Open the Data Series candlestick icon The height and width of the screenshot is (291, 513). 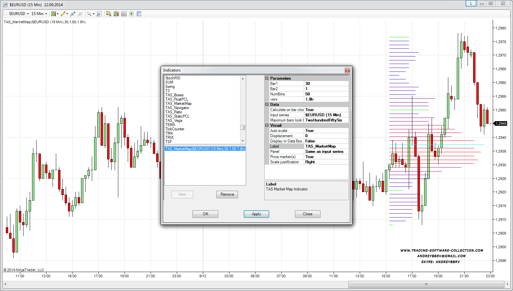(x=116, y=14)
